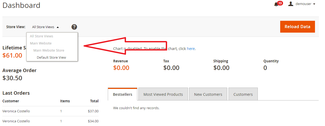Open the Most Viewed Products tab

click(163, 94)
